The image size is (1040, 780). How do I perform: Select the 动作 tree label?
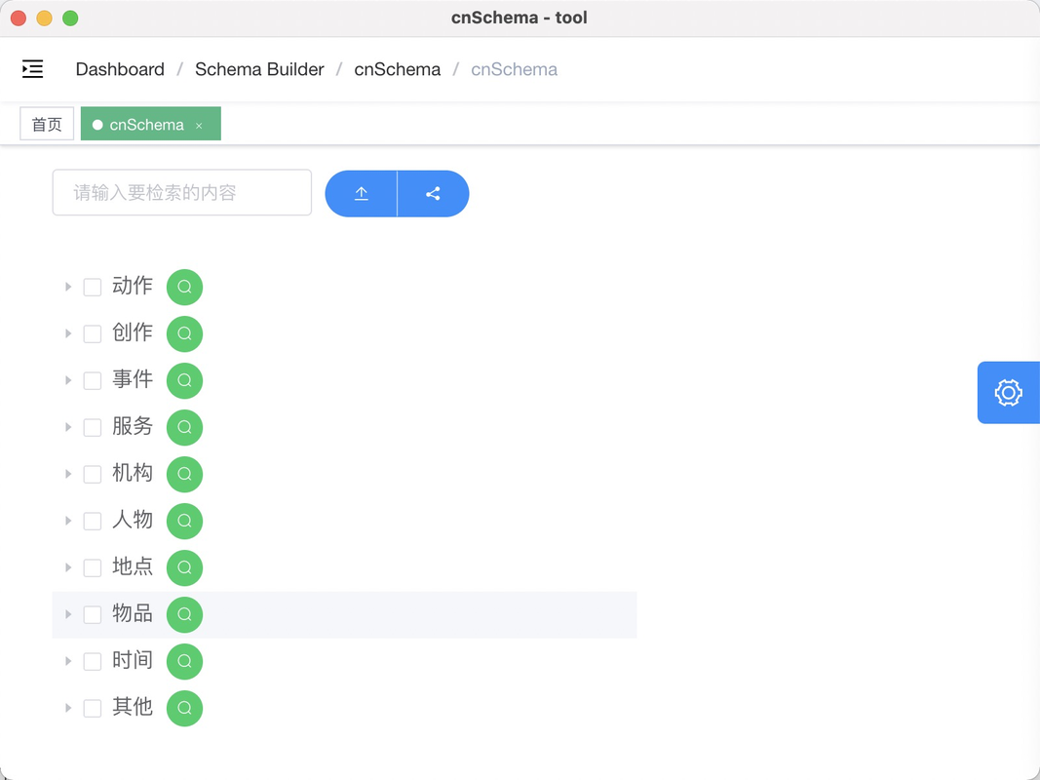133,286
